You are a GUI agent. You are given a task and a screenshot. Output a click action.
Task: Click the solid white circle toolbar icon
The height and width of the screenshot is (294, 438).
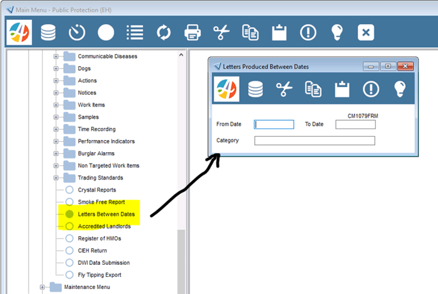106,32
